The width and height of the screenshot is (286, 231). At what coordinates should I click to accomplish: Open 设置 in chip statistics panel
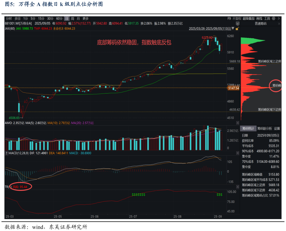coord(277,129)
